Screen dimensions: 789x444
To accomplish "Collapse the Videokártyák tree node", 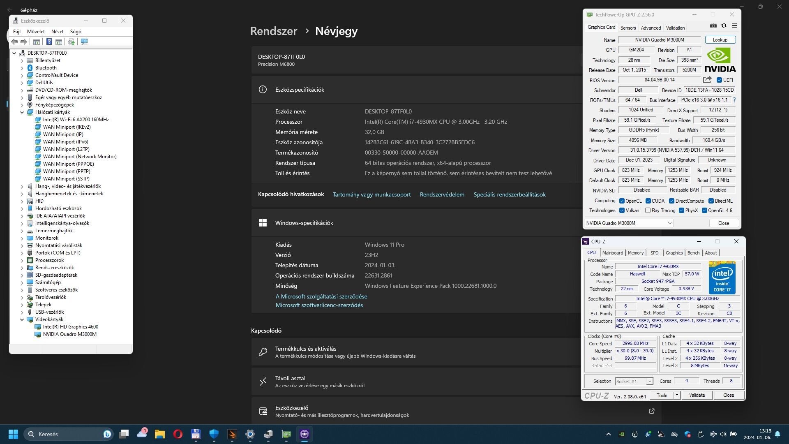I will click(22, 319).
